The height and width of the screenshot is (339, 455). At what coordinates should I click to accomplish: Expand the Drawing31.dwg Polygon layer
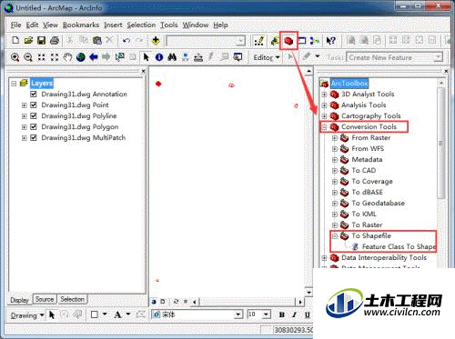coord(25,127)
